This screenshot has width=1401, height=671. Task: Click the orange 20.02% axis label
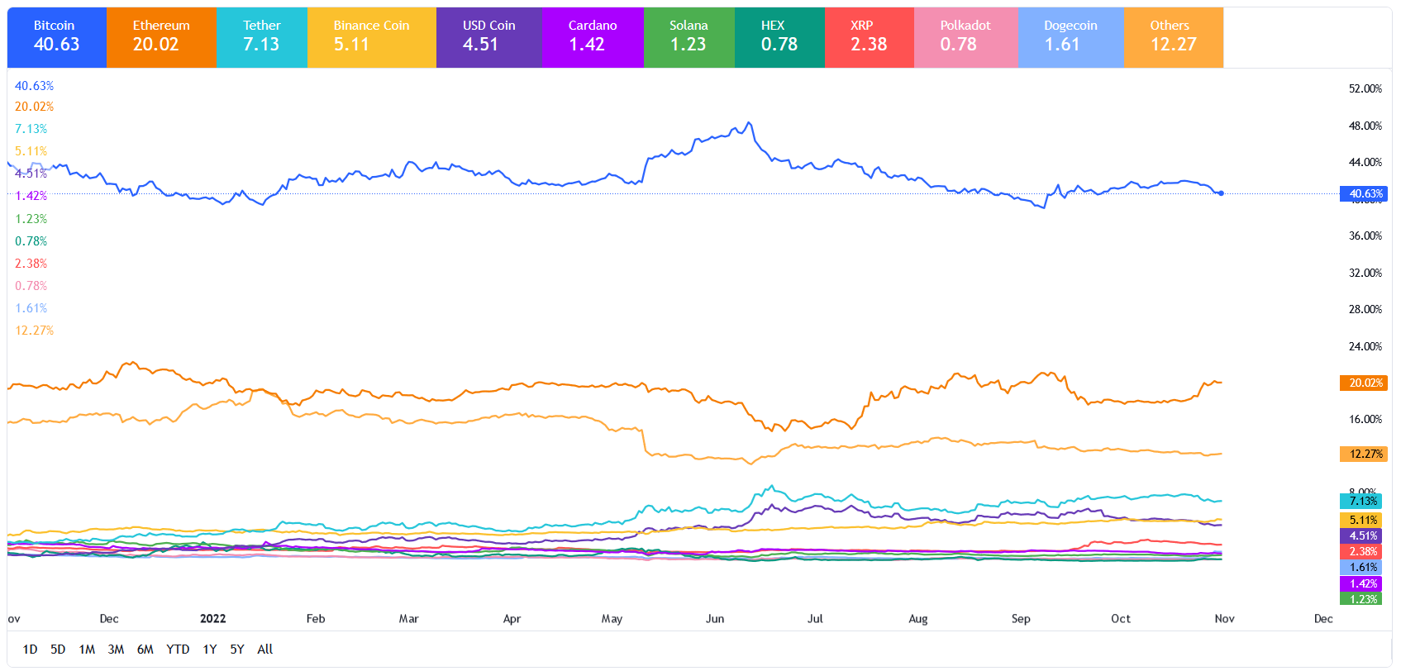click(1364, 383)
